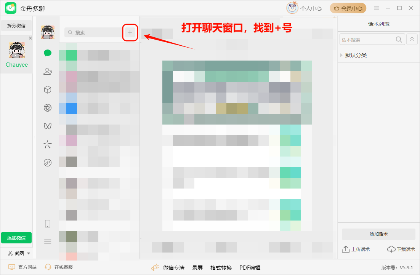Image resolution: width=420 pixels, height=275 pixels.
Task: Click the chat search input field
Action: [93, 32]
